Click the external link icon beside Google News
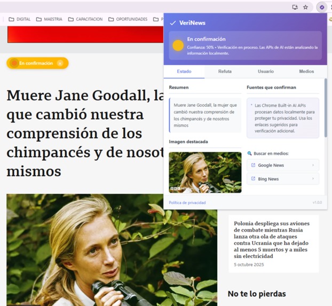This screenshot has height=306, width=332. pos(253,165)
